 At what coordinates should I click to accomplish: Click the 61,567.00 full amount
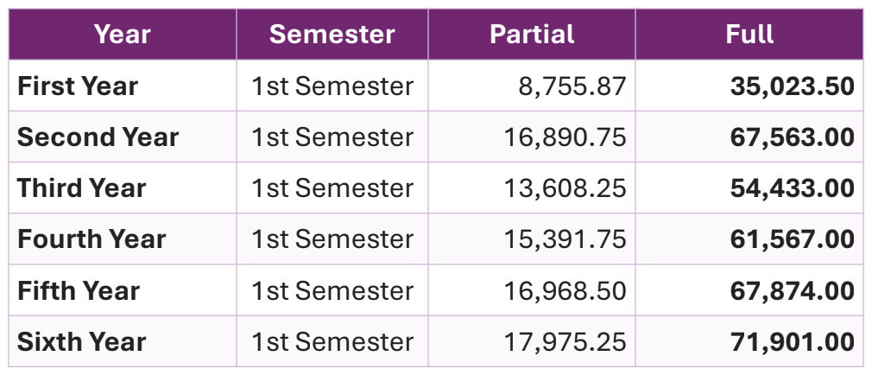pyautogui.click(x=792, y=239)
